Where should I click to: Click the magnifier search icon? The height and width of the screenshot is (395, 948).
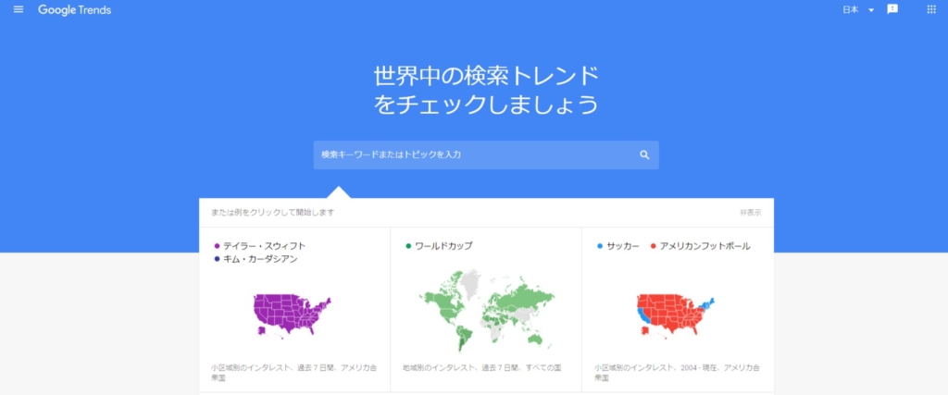tap(644, 154)
